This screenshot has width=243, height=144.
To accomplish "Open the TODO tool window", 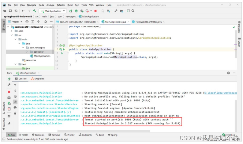I will 23,135.
